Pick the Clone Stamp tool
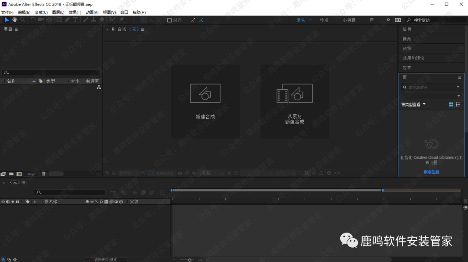The width and height of the screenshot is (468, 262). [94, 20]
